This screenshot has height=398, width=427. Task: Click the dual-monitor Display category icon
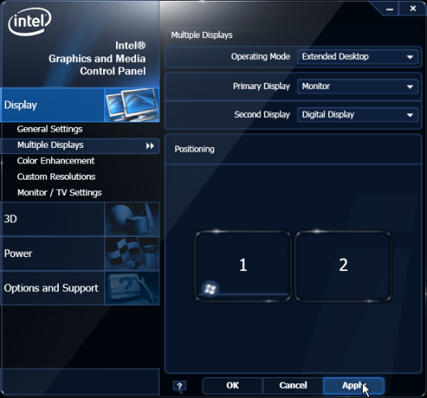pyautogui.click(x=132, y=105)
